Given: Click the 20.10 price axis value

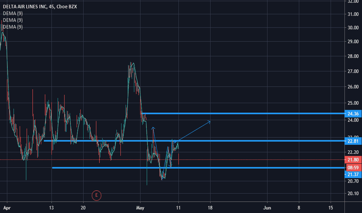Looking at the screenshot, I should [353, 194].
